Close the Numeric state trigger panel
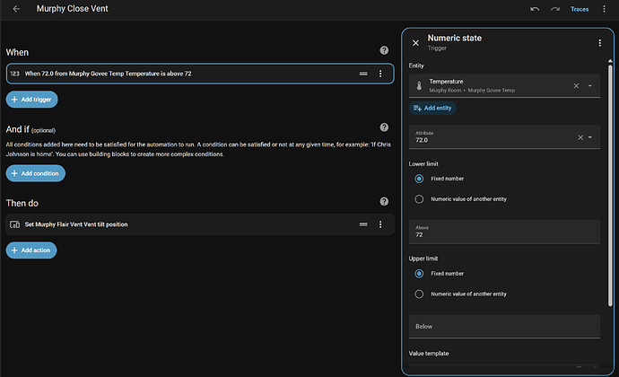This screenshot has width=619, height=377. (x=415, y=42)
